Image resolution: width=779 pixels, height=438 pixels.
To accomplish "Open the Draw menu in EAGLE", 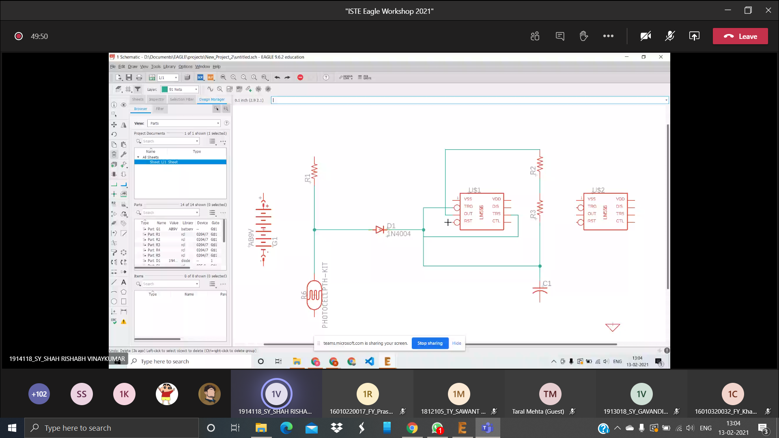I will pos(132,67).
